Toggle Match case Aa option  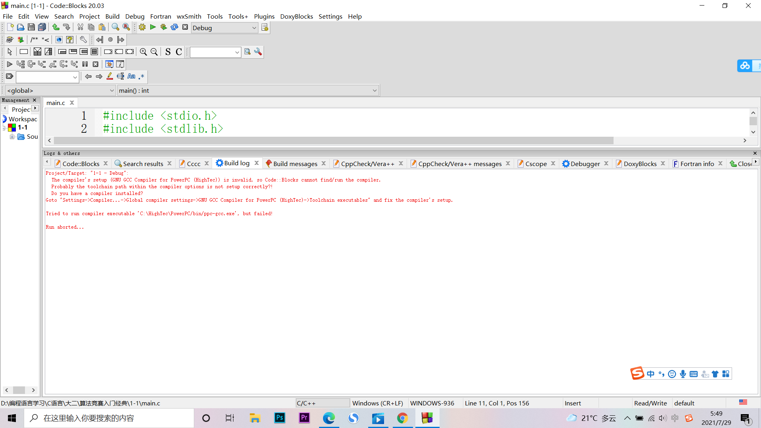(131, 76)
